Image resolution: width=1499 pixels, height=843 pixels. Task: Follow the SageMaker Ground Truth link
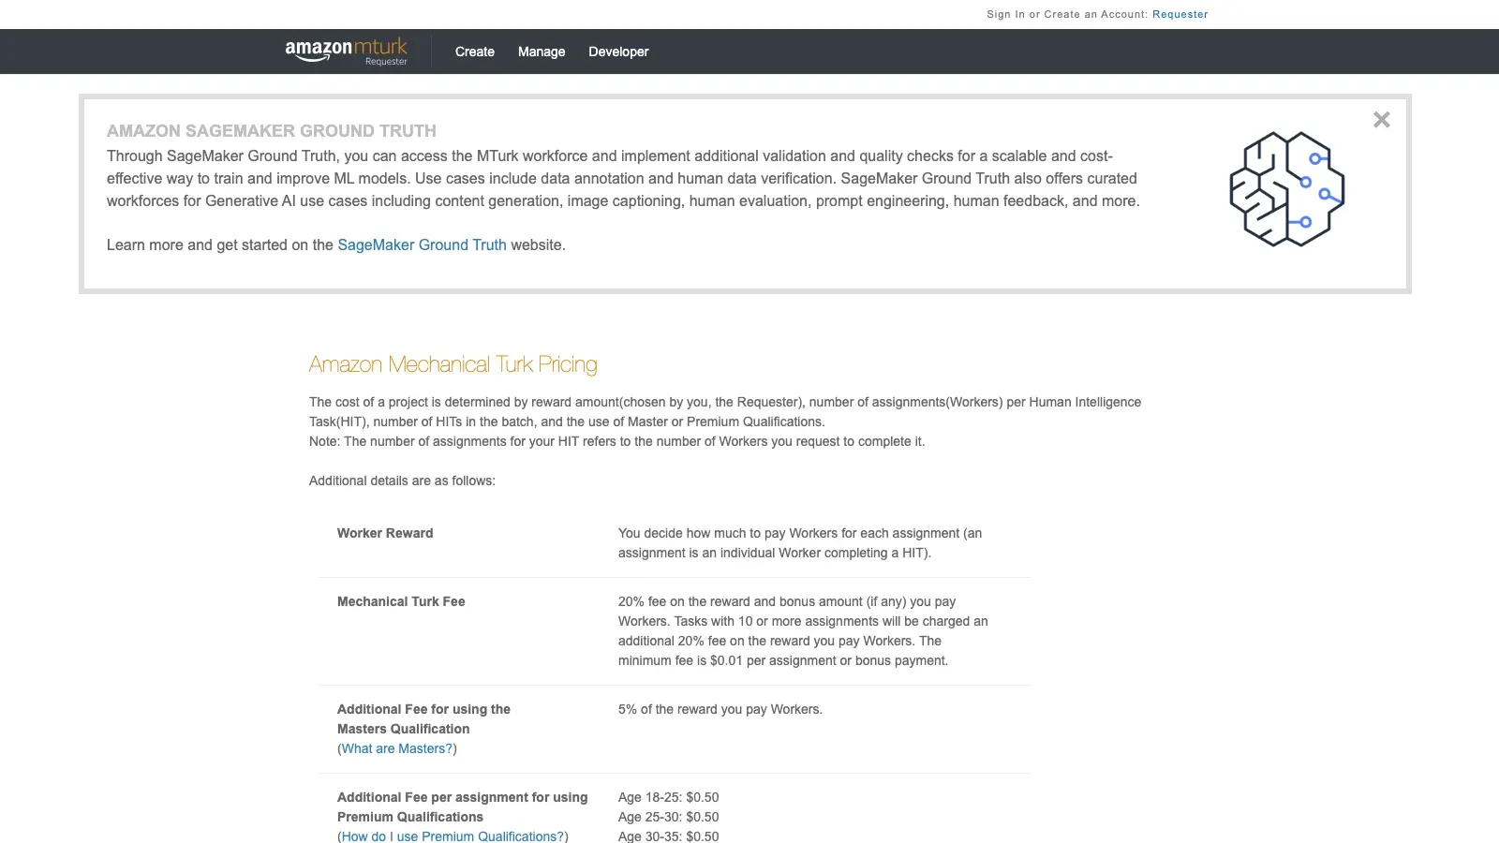click(422, 244)
